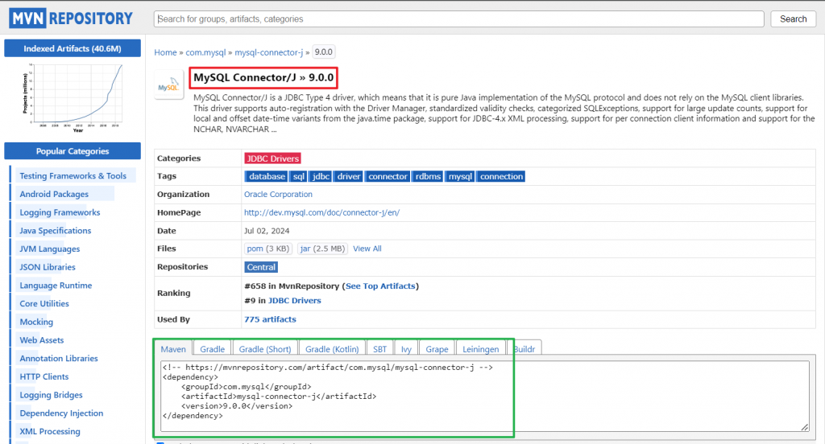
Task: Click the connection tag
Action: click(x=501, y=176)
